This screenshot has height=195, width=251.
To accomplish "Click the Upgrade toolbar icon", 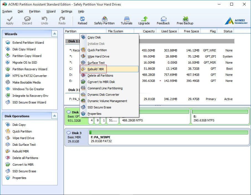I will (144, 20).
